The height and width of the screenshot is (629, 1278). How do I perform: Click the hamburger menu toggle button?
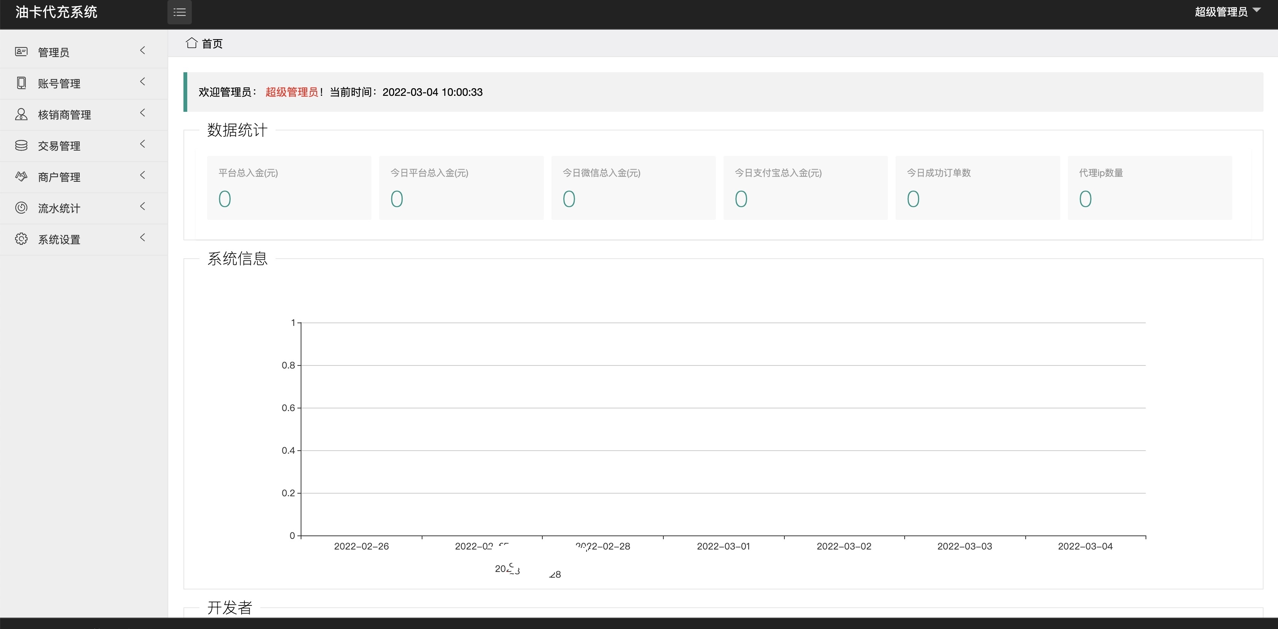pos(180,12)
